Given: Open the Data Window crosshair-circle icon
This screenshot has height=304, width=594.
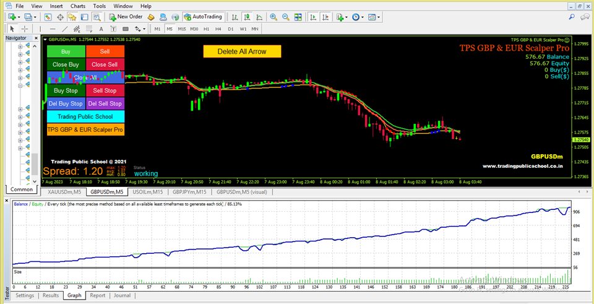Looking at the screenshot, I should click(60, 17).
